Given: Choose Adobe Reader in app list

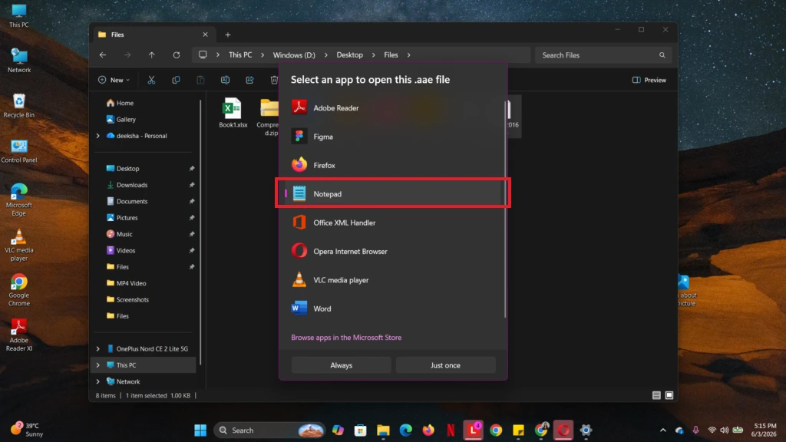Looking at the screenshot, I should pyautogui.click(x=392, y=107).
